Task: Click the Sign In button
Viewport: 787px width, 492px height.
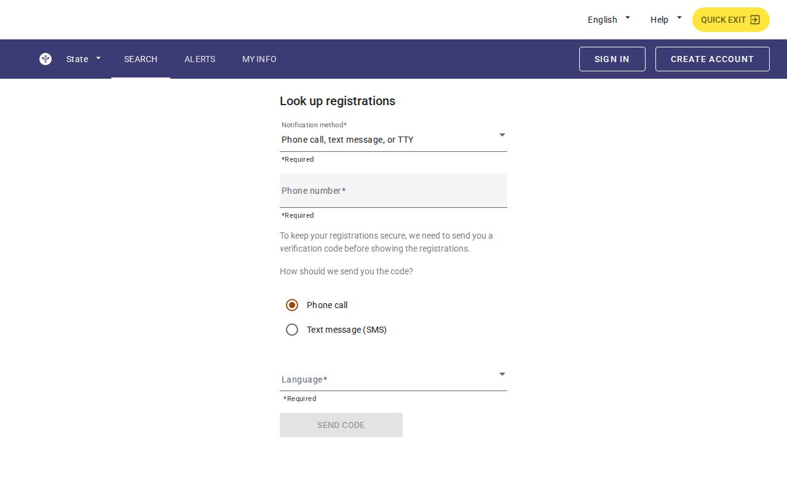Action: pyautogui.click(x=612, y=59)
